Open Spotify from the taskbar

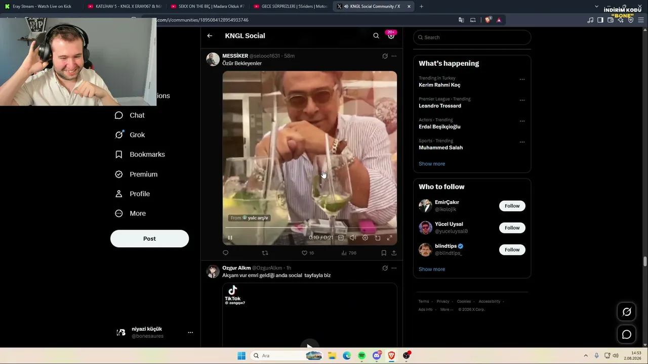pos(361,356)
